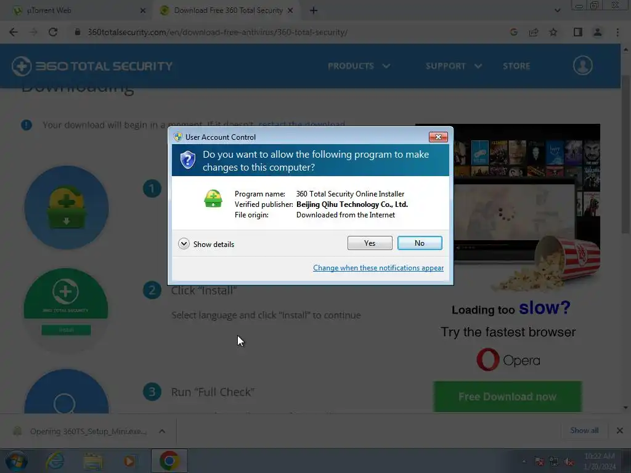
Task: Toggle the browser side panel
Action: pos(578,32)
